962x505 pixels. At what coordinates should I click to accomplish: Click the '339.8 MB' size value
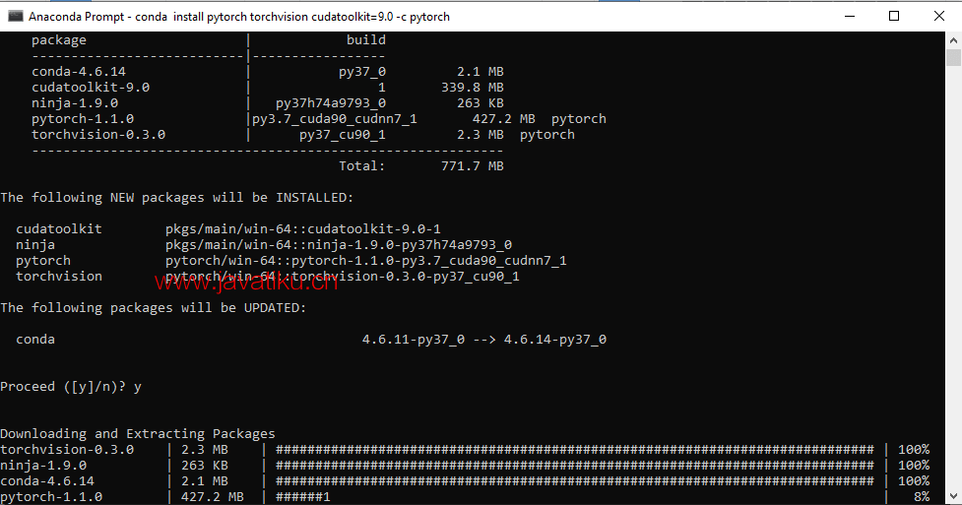(x=473, y=88)
